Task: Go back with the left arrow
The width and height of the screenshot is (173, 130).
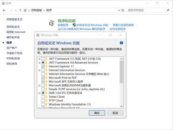Action: 4,10
